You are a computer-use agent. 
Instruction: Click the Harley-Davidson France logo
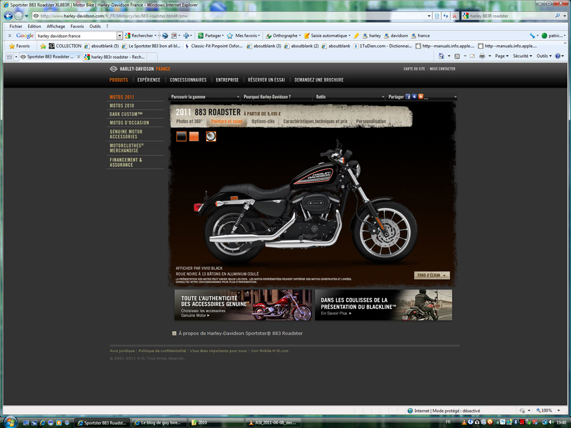(140, 69)
